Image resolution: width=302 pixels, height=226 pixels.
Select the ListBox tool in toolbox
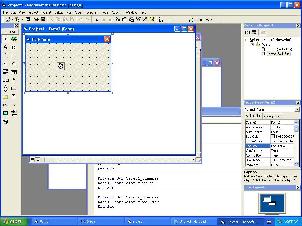click(14, 72)
